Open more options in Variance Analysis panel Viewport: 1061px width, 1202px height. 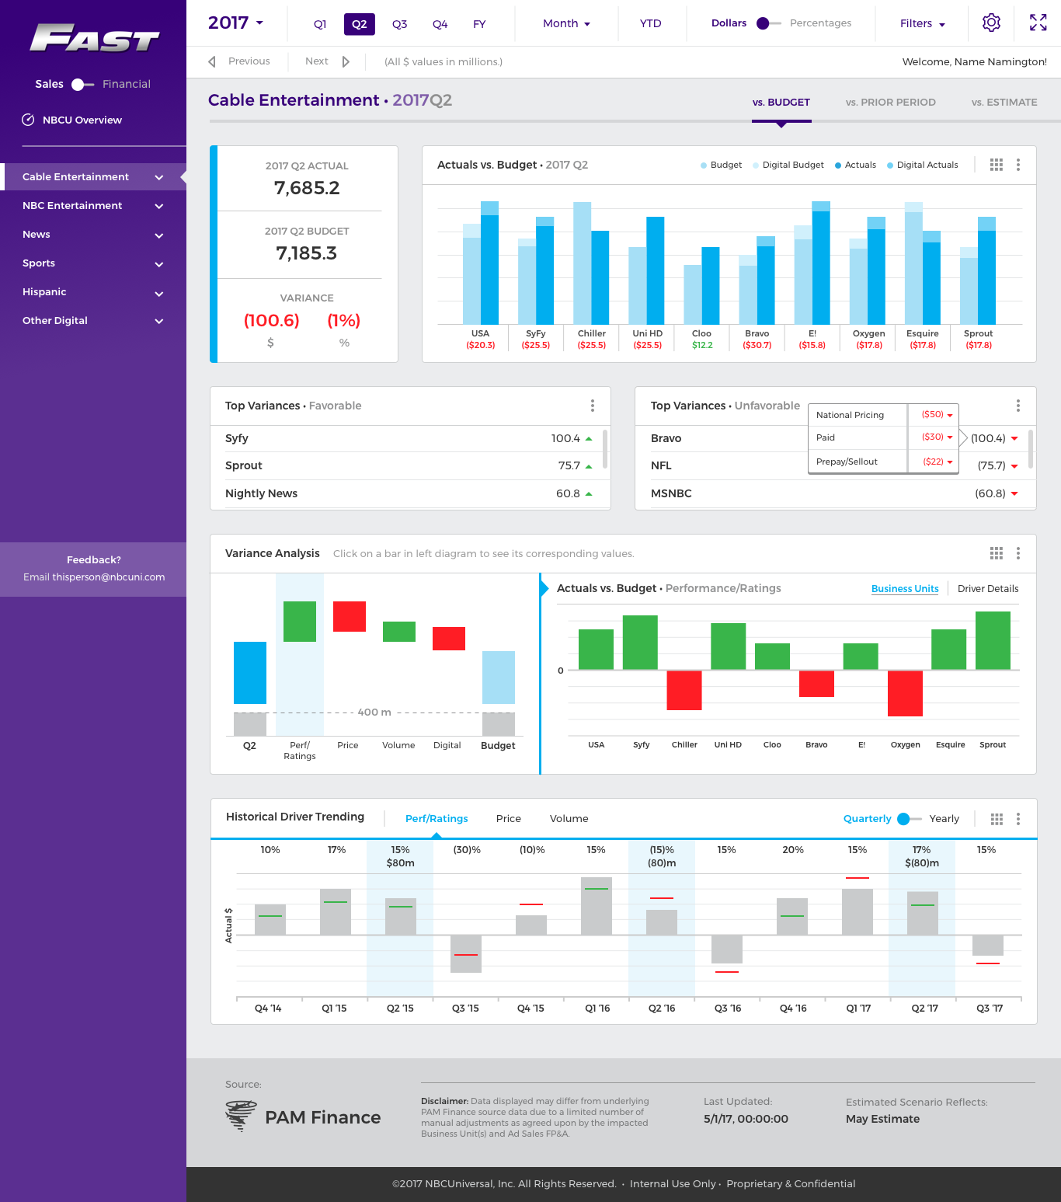coord(1018,553)
